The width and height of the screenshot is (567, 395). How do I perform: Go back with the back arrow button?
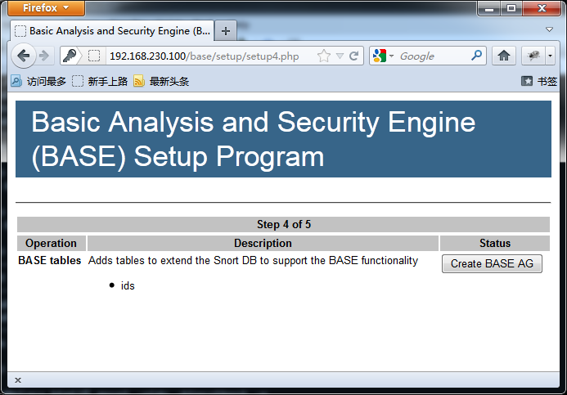click(24, 56)
